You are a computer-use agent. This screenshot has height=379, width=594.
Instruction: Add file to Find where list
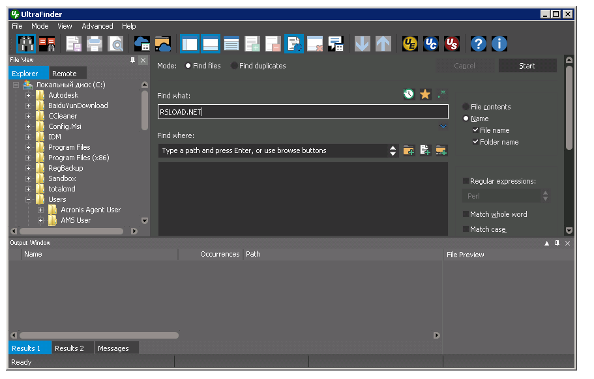pos(425,150)
